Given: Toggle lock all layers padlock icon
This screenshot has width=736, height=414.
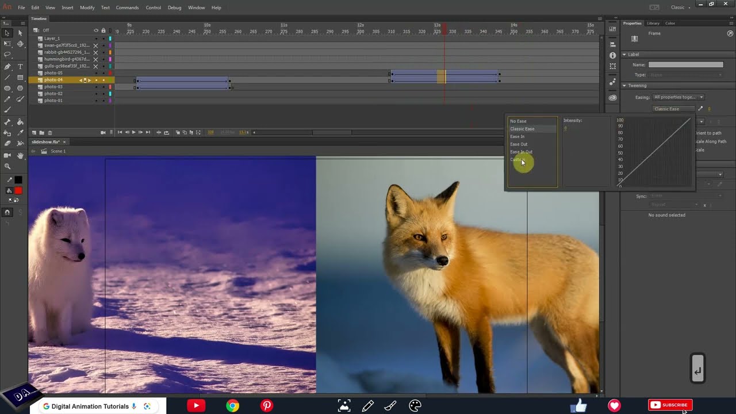Looking at the screenshot, I should 103,30.
